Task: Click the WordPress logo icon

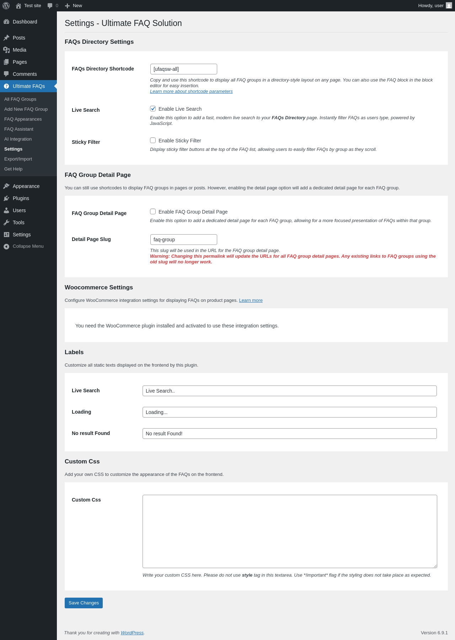Action: pyautogui.click(x=6, y=6)
